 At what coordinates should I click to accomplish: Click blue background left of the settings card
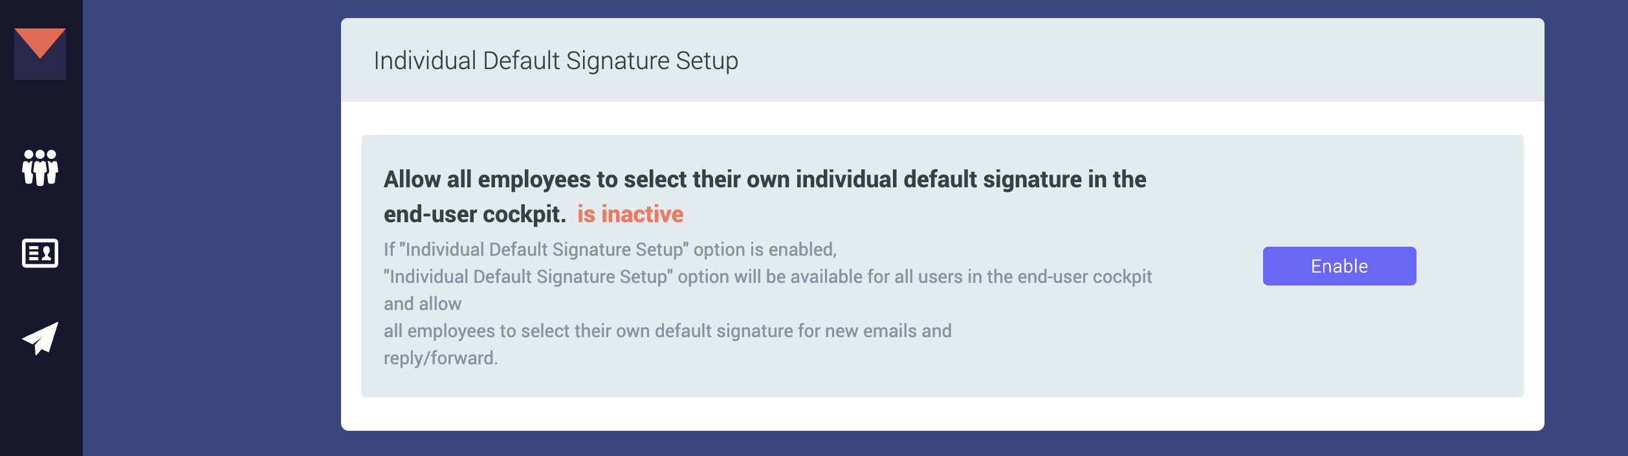coord(212,228)
